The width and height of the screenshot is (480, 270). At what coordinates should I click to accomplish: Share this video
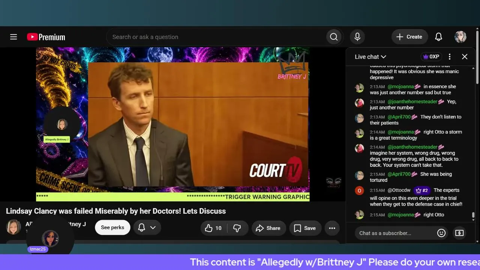click(x=268, y=228)
